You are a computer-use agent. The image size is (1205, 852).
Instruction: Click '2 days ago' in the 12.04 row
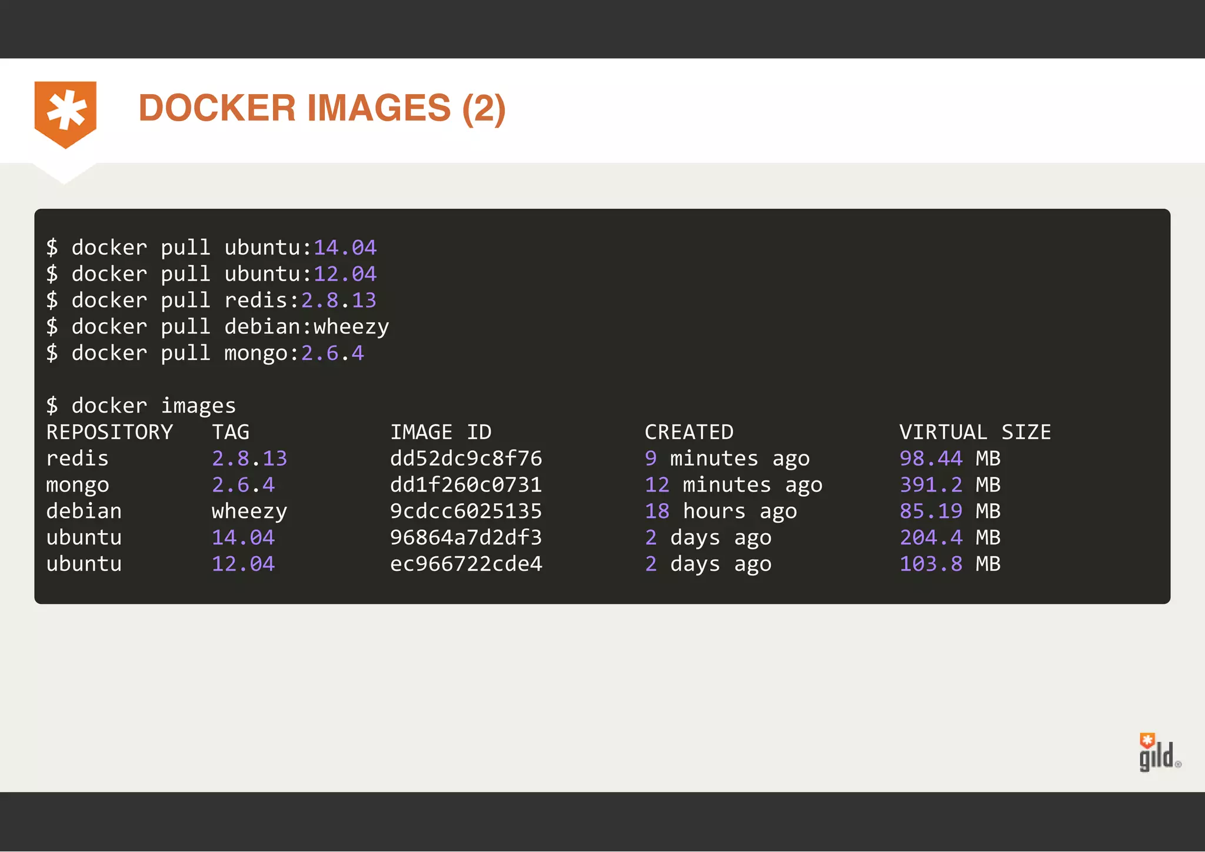[708, 565]
